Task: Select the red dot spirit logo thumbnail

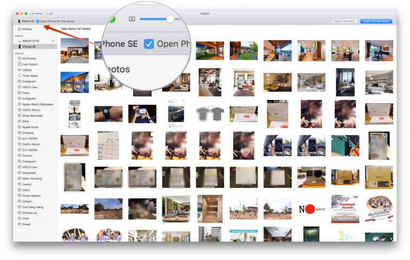Action: point(312,208)
